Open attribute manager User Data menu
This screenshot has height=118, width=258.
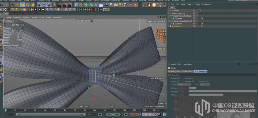tap(187, 64)
